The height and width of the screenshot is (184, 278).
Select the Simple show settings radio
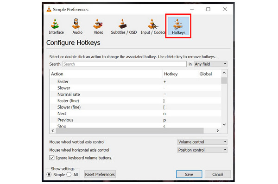click(49, 175)
